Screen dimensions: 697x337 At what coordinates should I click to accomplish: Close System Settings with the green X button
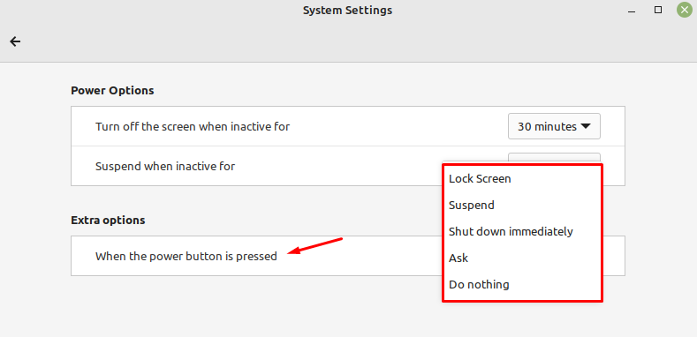[684, 10]
